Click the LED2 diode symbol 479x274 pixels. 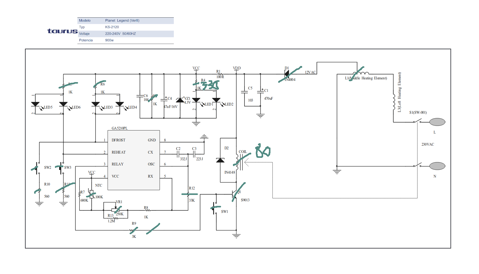[216, 100]
